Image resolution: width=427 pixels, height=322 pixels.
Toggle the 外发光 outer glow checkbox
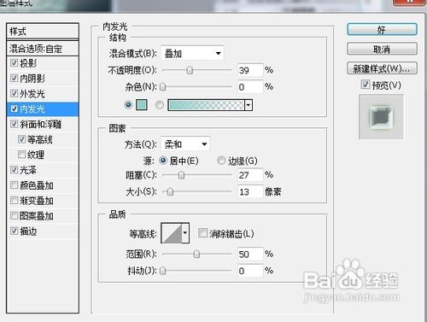[14, 93]
